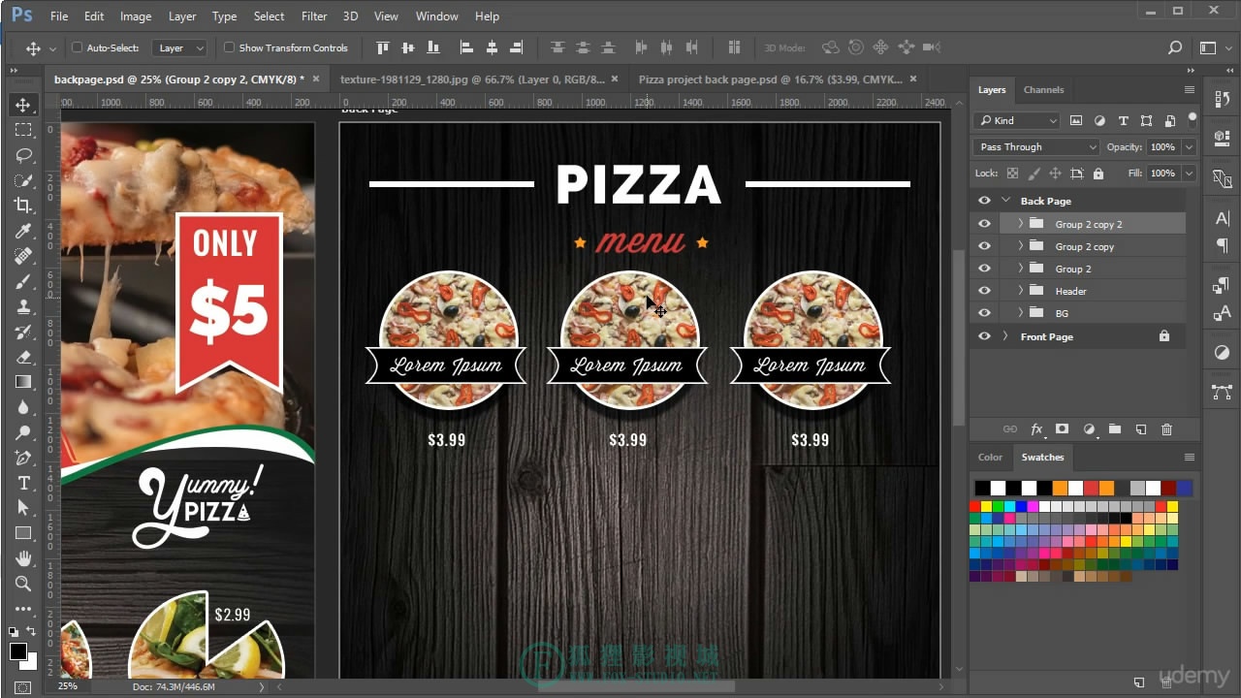Lock all for the selected layer

pos(1098,174)
